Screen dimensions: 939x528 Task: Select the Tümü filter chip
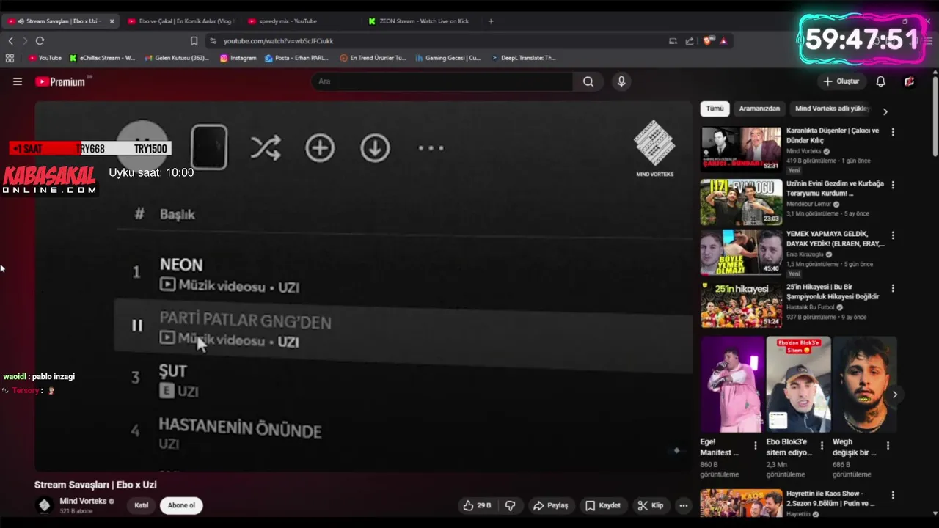(715, 109)
